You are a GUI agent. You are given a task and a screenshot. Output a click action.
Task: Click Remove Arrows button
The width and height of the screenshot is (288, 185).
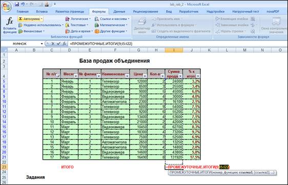[231, 31]
